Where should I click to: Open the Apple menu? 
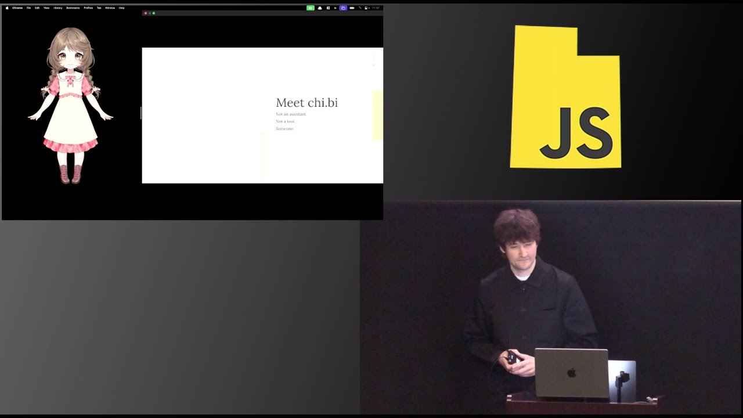(x=7, y=8)
